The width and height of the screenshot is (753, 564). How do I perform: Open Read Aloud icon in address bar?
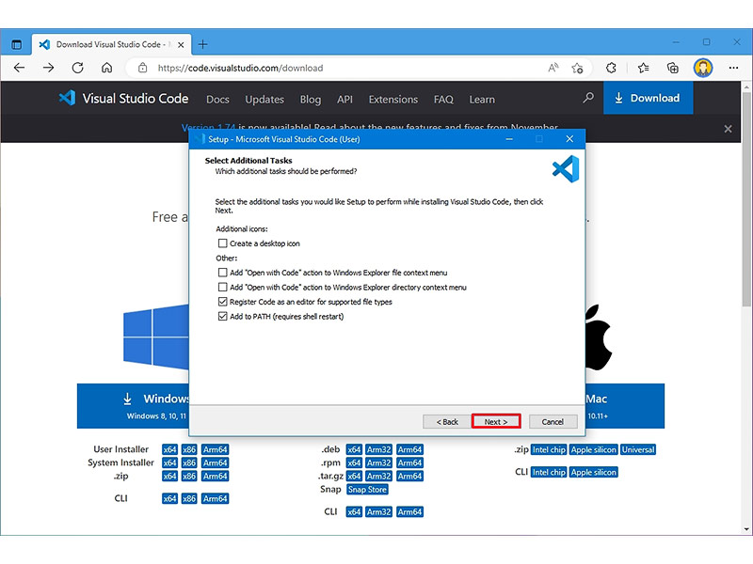point(553,68)
